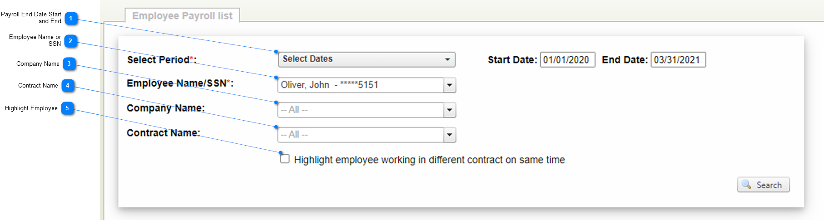Click the Start Date field
This screenshot has height=220, width=824.
click(x=567, y=60)
